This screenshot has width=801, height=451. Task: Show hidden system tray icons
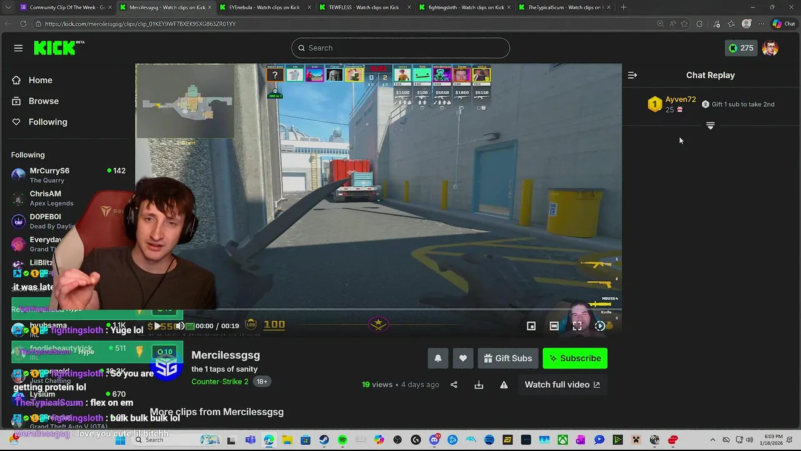coord(713,440)
